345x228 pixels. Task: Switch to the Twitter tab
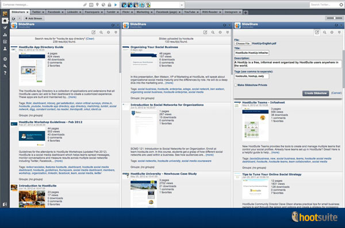(36, 12)
